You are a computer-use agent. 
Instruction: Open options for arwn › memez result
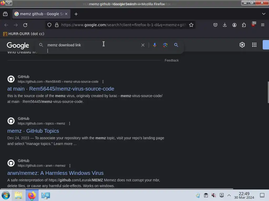(x=70, y=166)
